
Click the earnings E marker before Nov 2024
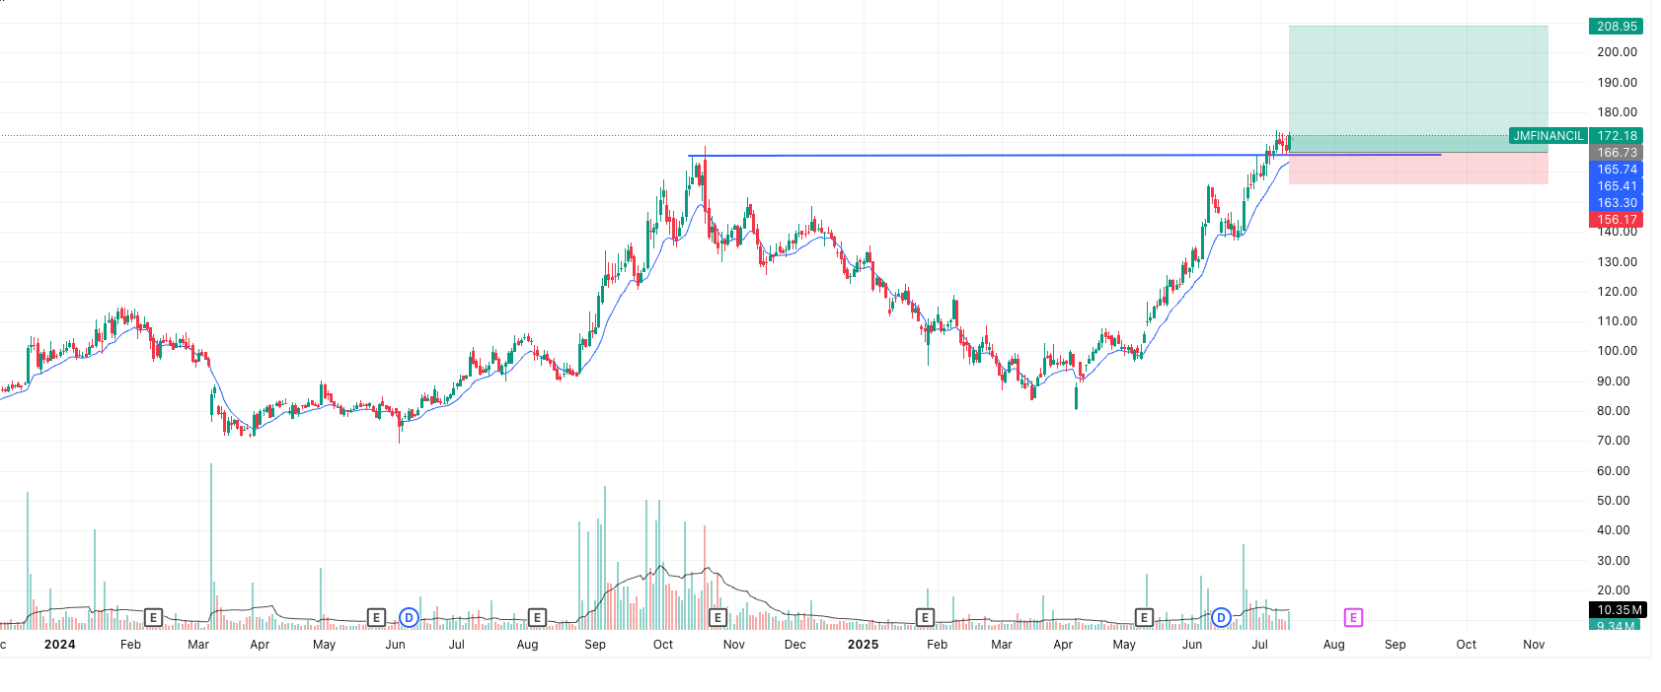[x=717, y=617]
